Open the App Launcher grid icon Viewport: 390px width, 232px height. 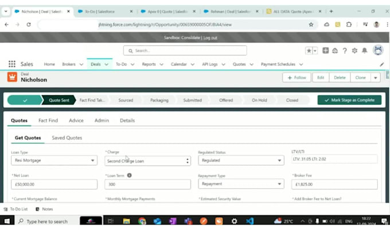click(11, 64)
